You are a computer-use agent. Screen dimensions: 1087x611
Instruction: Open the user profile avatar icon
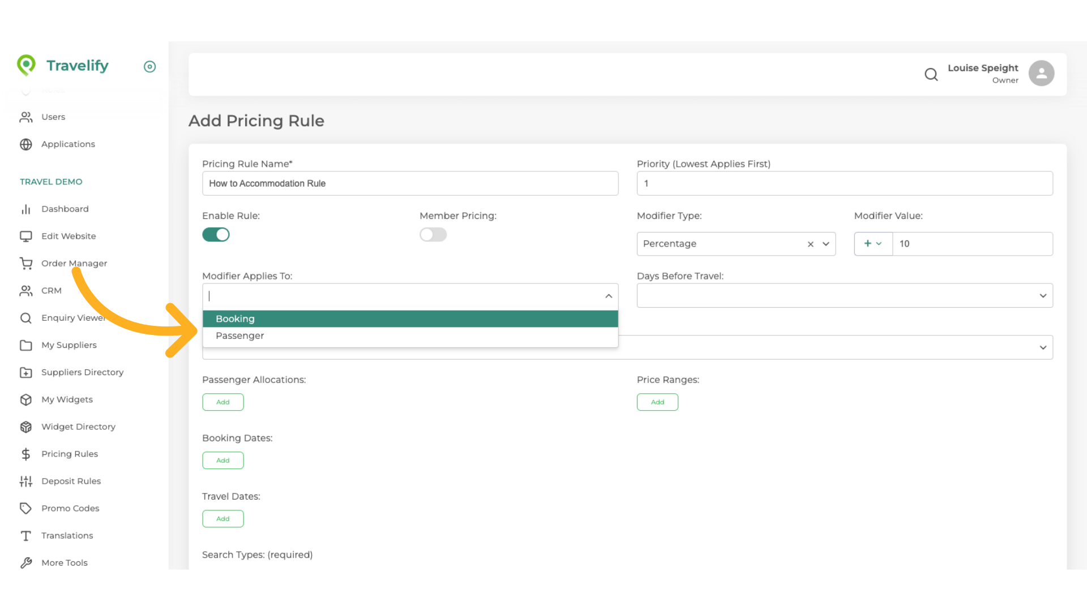[x=1041, y=74]
